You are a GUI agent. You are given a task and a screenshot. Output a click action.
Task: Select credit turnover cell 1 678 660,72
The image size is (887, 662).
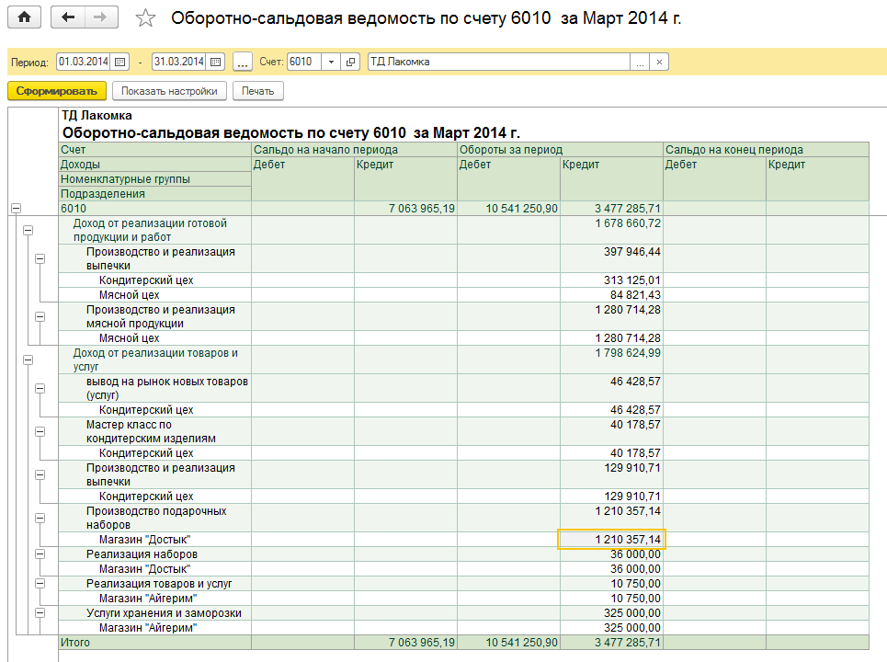(x=611, y=230)
